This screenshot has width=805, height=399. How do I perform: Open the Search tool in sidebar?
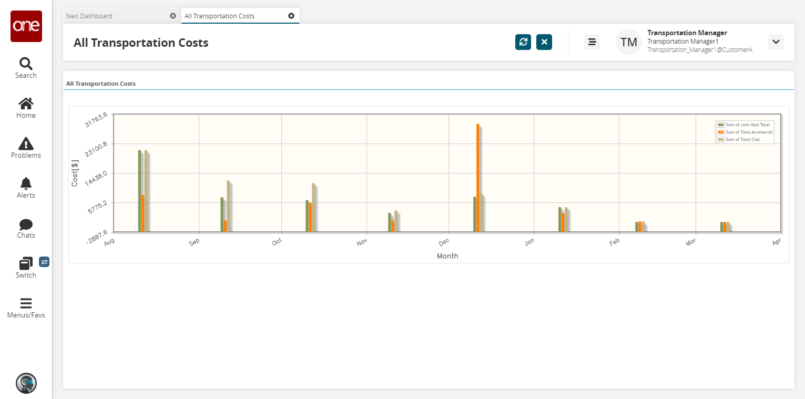[26, 68]
